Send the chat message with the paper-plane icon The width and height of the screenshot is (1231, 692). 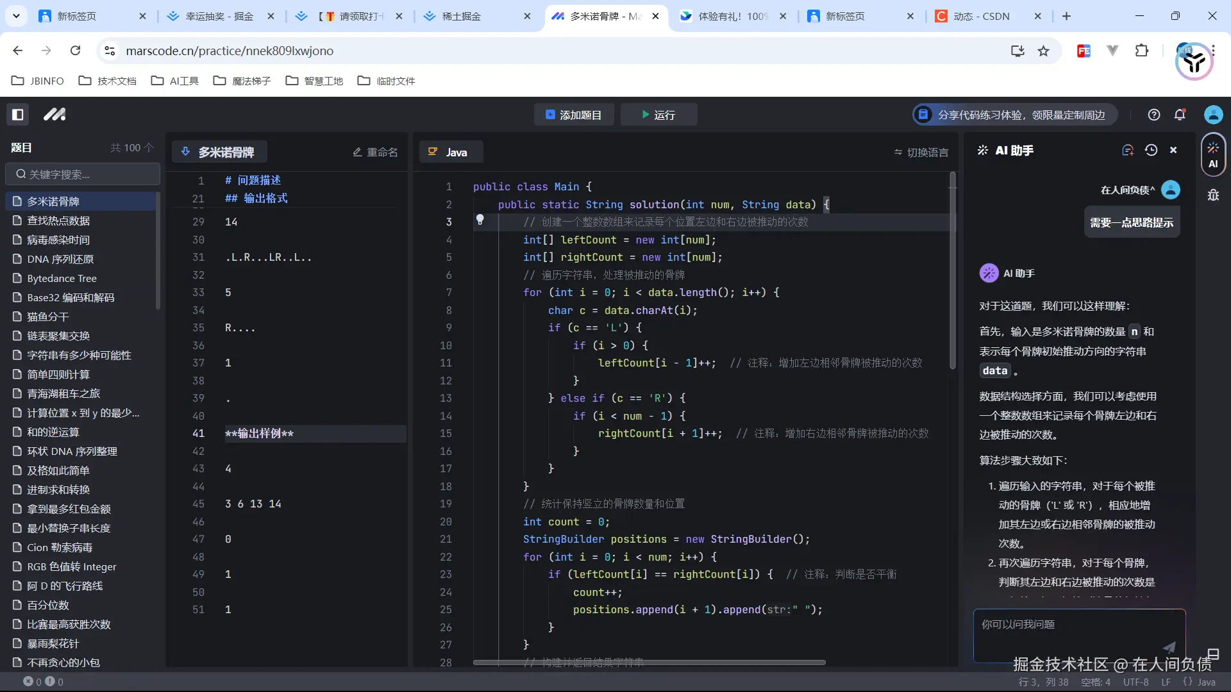click(1170, 647)
